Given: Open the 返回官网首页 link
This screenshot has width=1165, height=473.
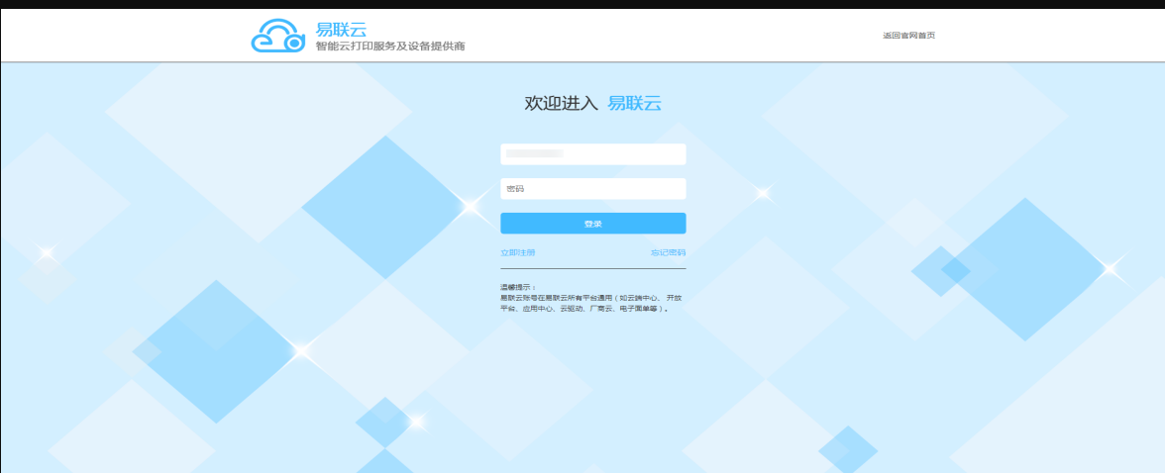Looking at the screenshot, I should tap(908, 35).
